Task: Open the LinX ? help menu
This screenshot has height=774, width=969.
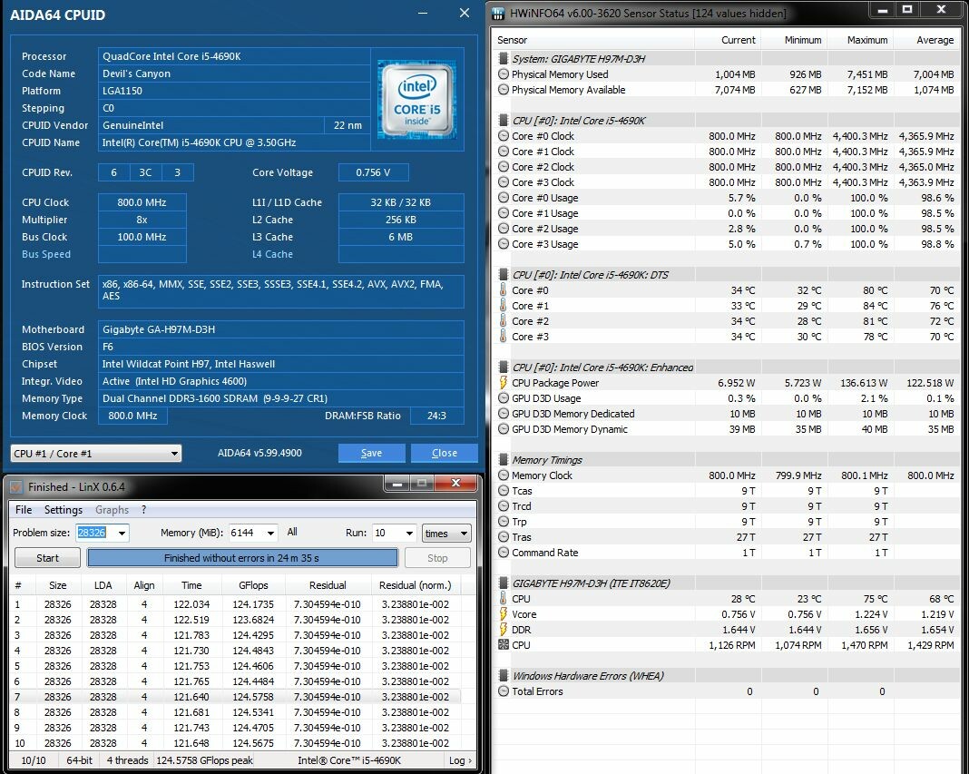Action: point(144,509)
